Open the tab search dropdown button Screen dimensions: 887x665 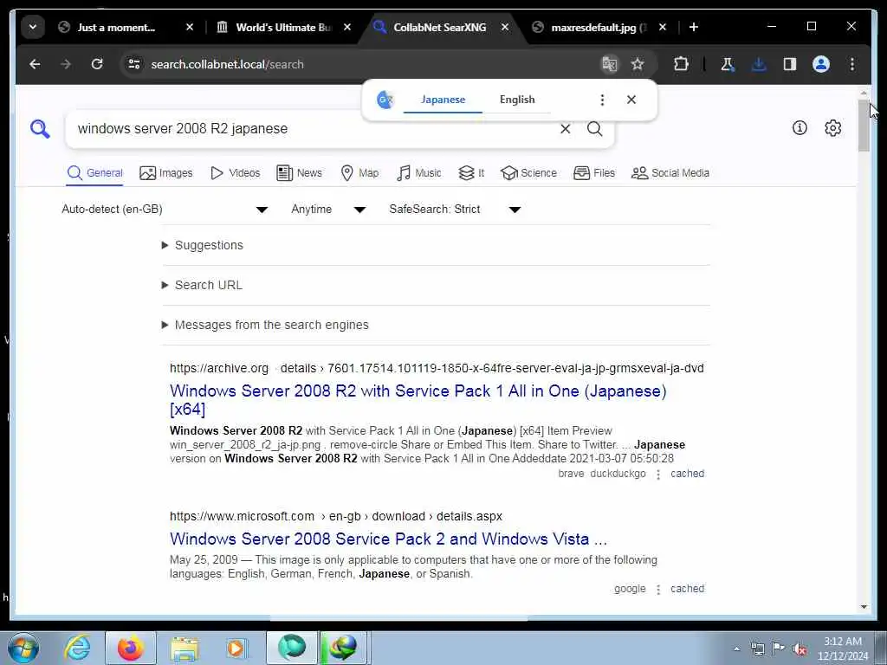pos(33,27)
